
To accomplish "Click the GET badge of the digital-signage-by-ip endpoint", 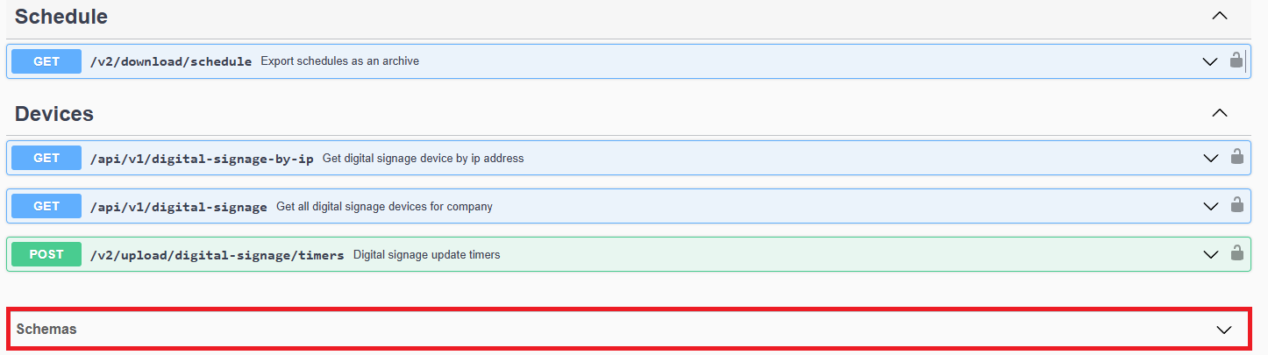I will pyautogui.click(x=46, y=158).
